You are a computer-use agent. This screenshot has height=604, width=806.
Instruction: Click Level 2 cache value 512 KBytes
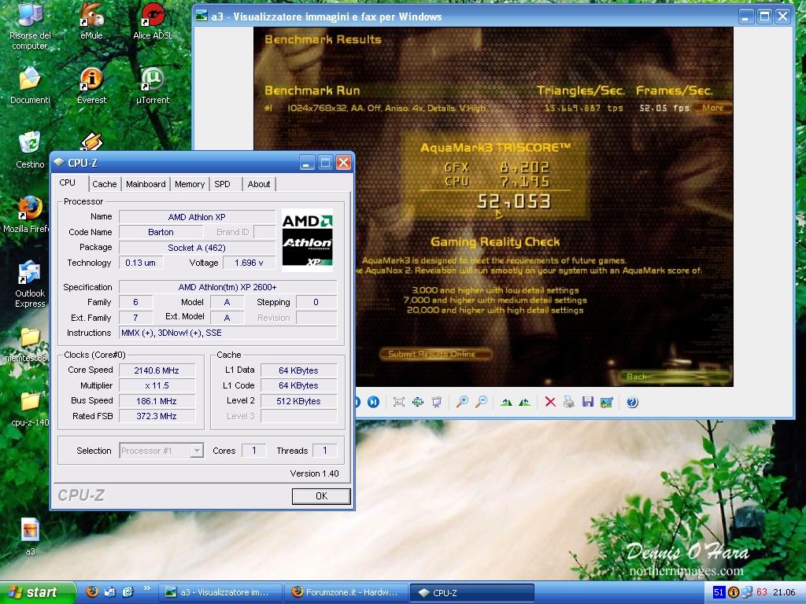[298, 401]
